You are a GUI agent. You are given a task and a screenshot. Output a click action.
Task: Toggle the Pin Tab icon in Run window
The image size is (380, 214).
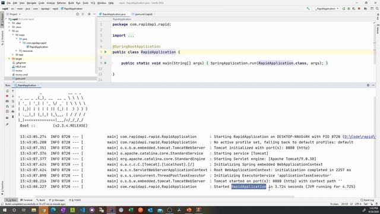pos(7,124)
